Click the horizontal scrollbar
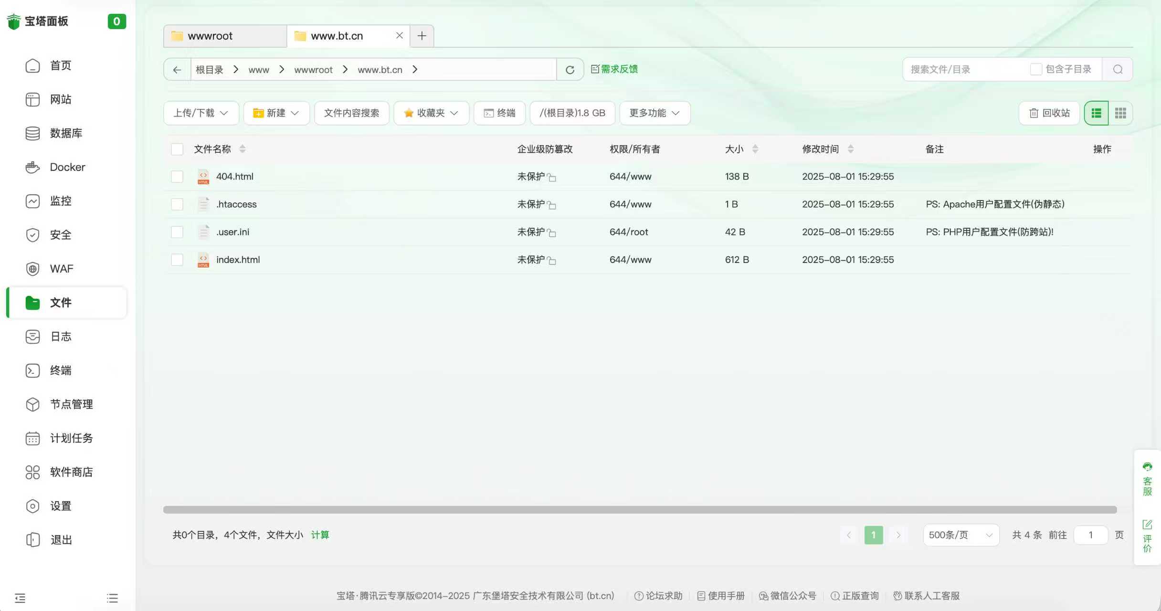The image size is (1161, 611). (640, 510)
